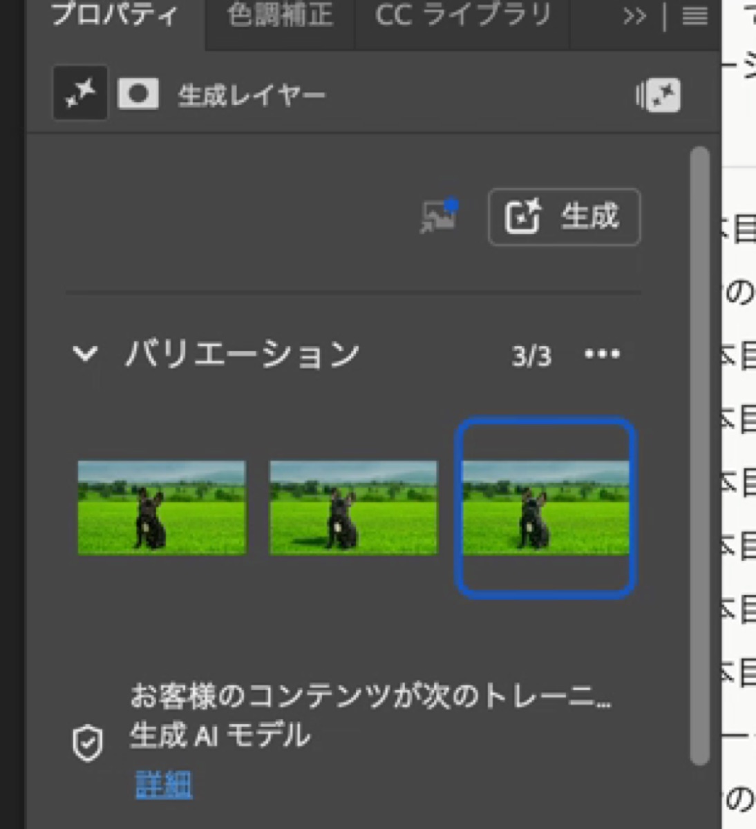Click the properties panel vertical scrollbar

tap(700, 455)
